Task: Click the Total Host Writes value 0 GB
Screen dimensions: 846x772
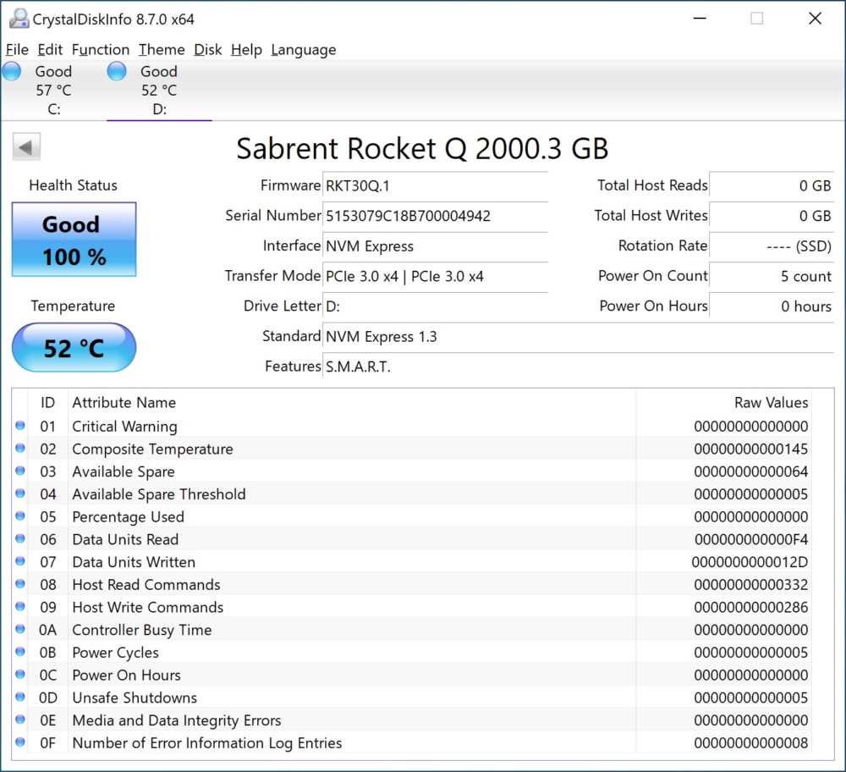Action: tap(772, 216)
